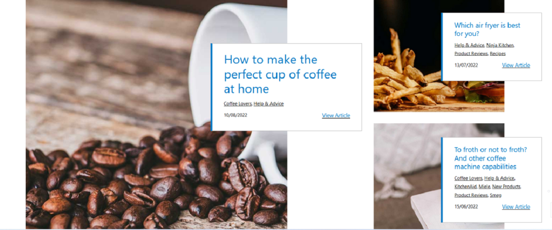The image size is (552, 230).
Task: Select the Product Reviews tag on the air fryer card
Action: [x=471, y=53]
